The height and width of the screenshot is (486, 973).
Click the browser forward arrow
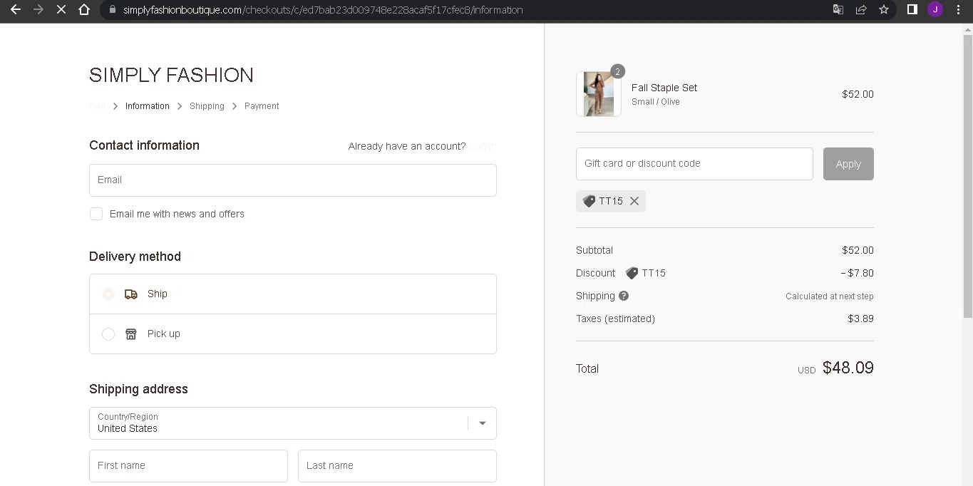click(38, 10)
